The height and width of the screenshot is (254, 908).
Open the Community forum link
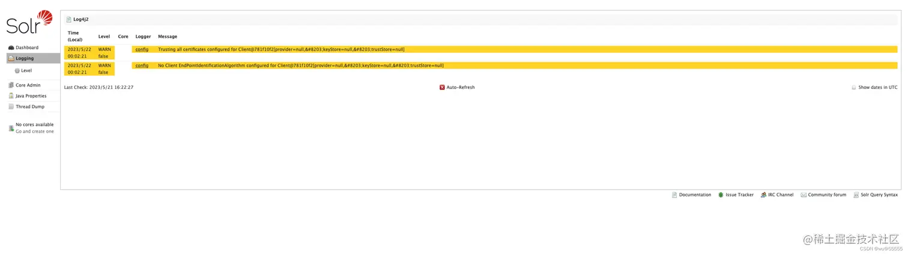827,195
